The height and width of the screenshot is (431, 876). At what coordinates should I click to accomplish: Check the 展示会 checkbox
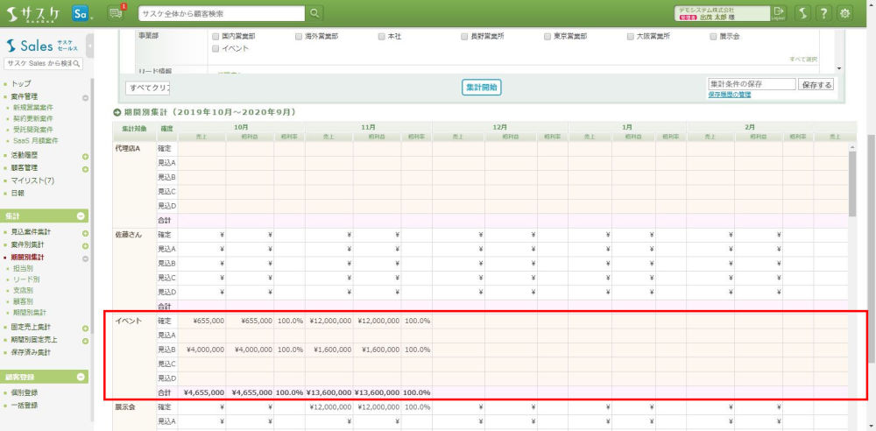tap(713, 36)
